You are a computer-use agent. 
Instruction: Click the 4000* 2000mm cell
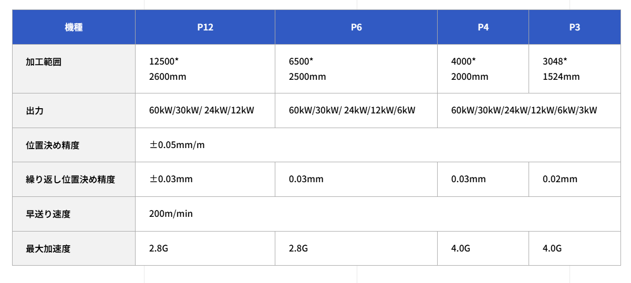coord(470,69)
